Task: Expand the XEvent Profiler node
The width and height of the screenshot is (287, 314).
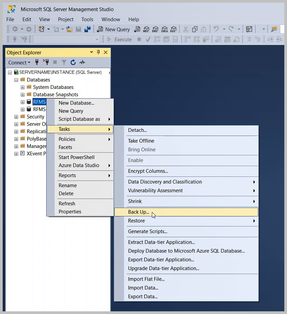Action: (x=16, y=154)
